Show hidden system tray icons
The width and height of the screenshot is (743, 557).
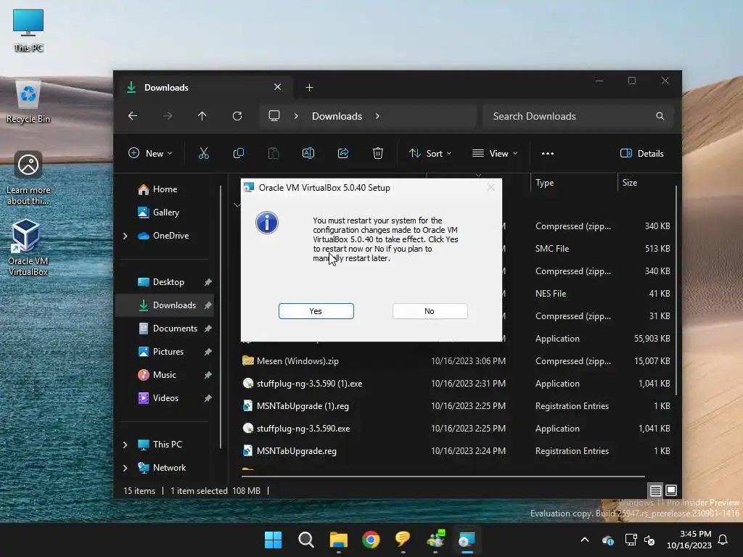585,540
